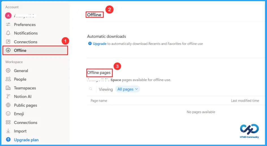Click the Preferences sliders icon
This screenshot has width=267, height=146.
pos(8,25)
